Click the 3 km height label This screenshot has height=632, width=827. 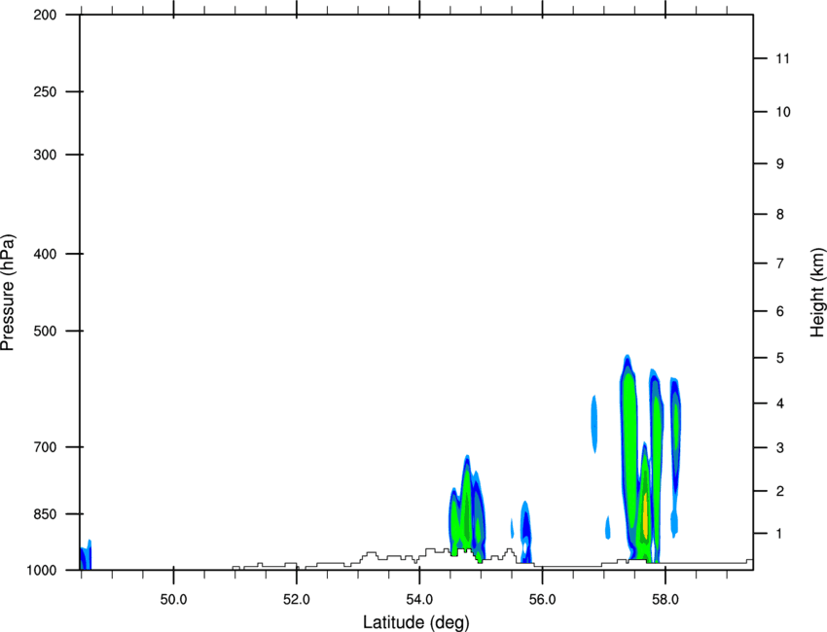click(780, 447)
